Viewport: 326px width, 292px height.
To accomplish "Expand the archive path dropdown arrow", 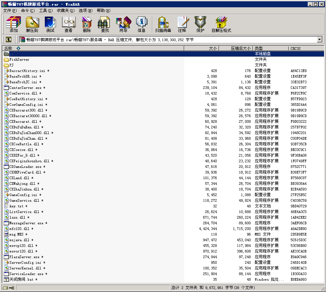I will pyautogui.click(x=320, y=40).
